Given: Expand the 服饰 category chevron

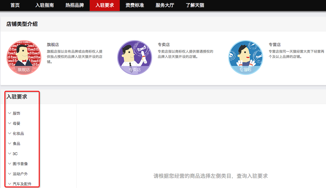Looking at the screenshot, I should (x=9, y=113).
